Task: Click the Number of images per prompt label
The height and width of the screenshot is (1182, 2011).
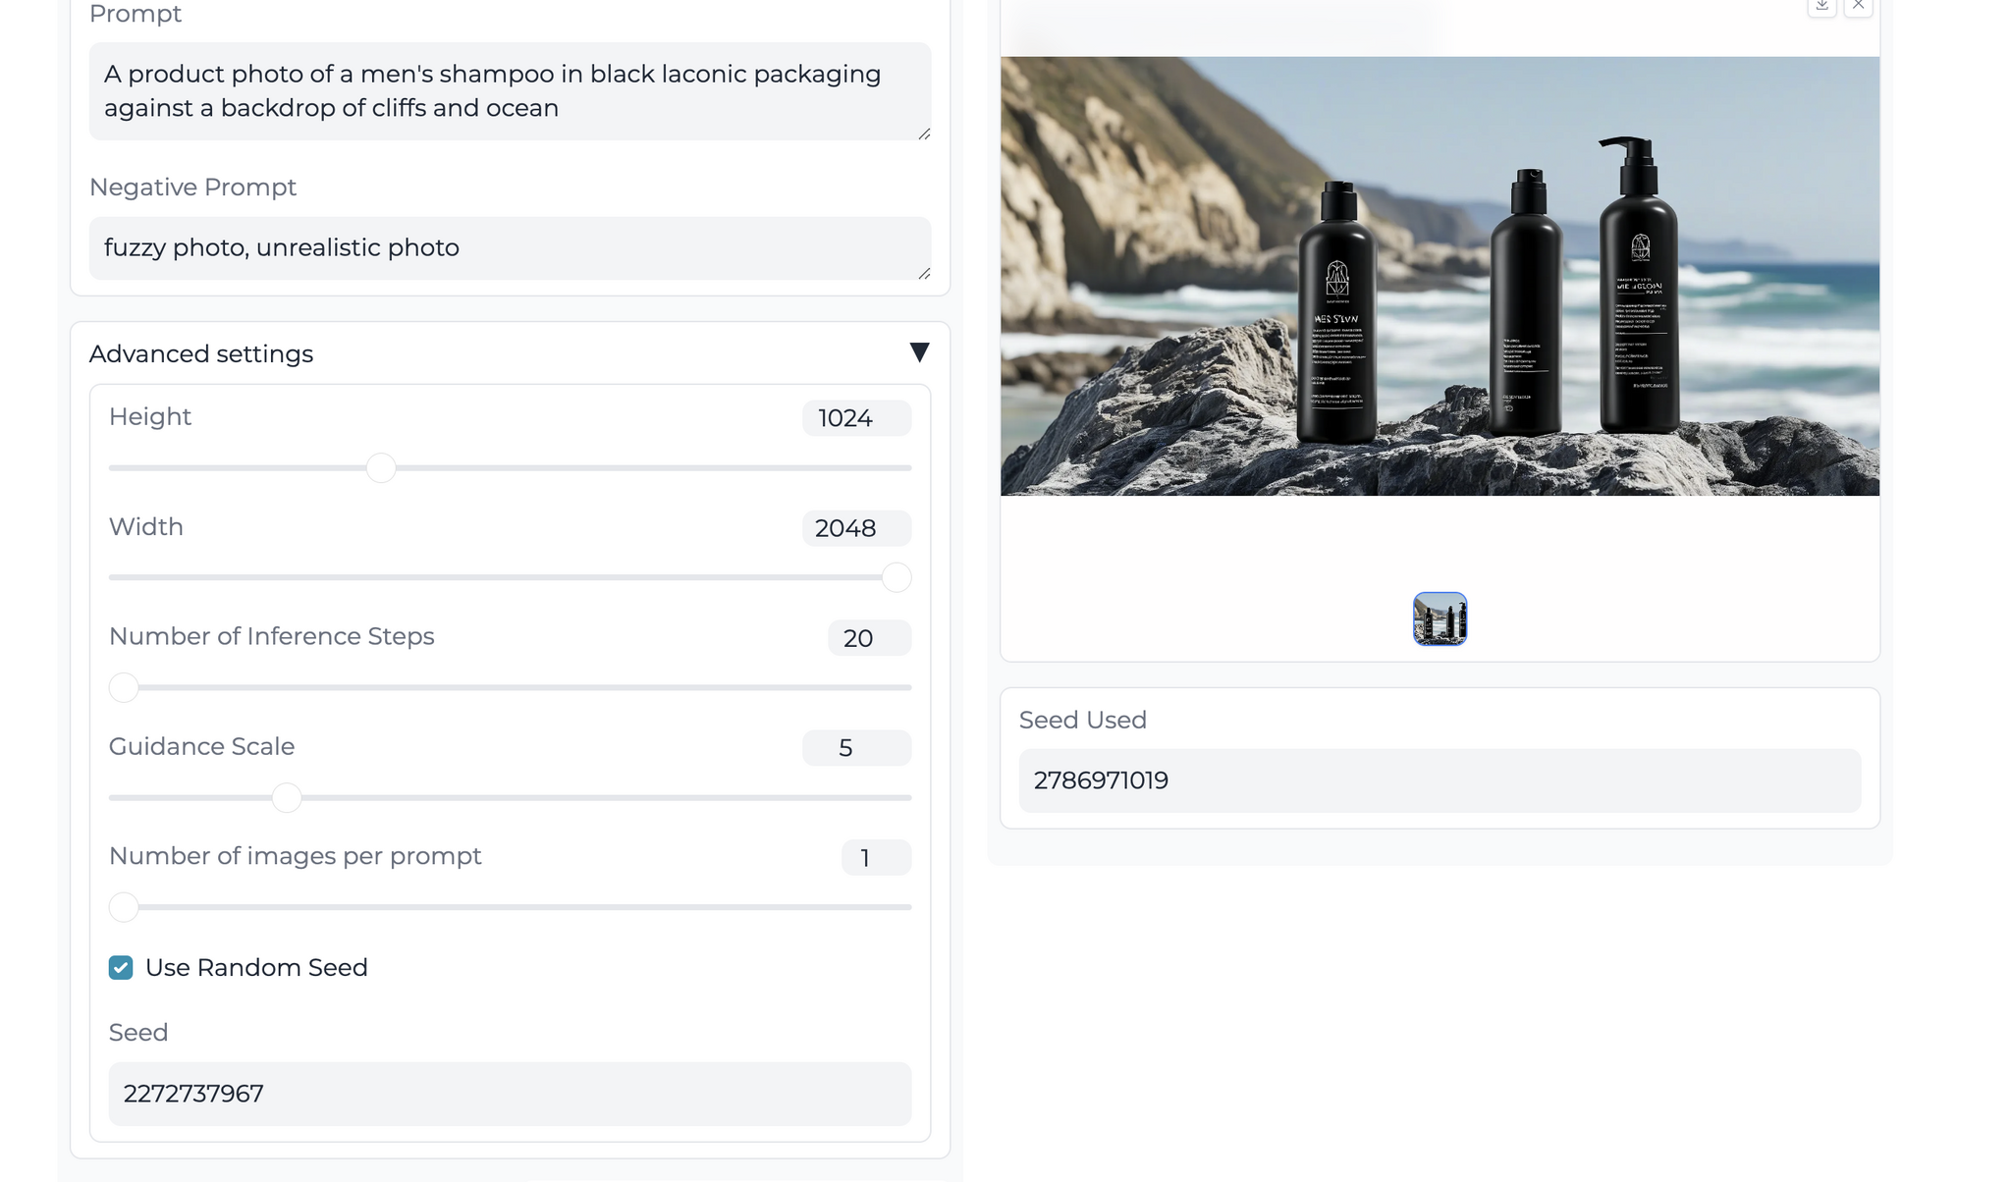Action: click(295, 856)
